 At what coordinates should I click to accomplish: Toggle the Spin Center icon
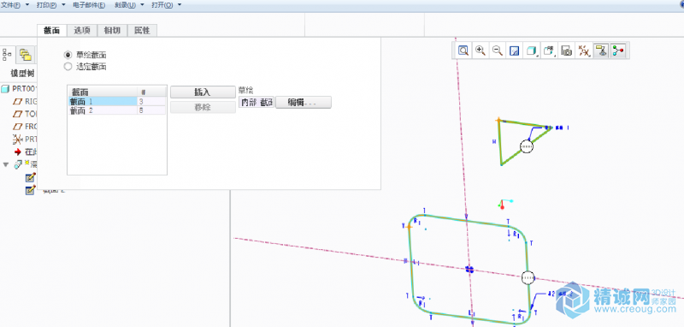(618, 51)
